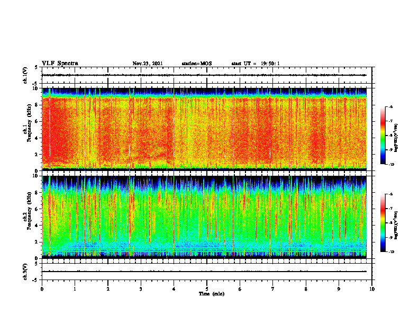Viewport: 419px width, 324px height.
Task: Click time axis tick label "2"
Action: [x=108, y=289]
